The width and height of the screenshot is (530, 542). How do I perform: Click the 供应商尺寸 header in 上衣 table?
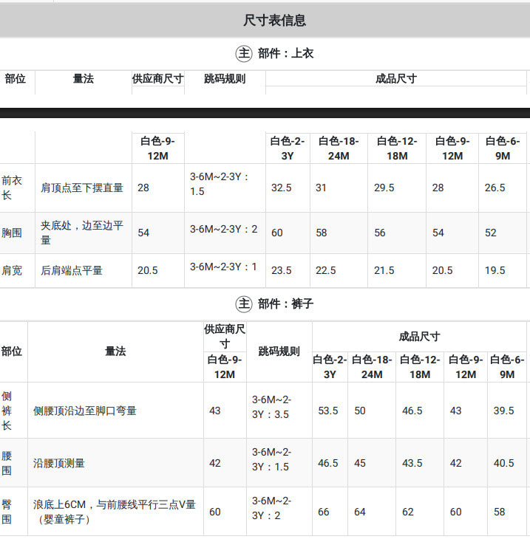(157, 79)
